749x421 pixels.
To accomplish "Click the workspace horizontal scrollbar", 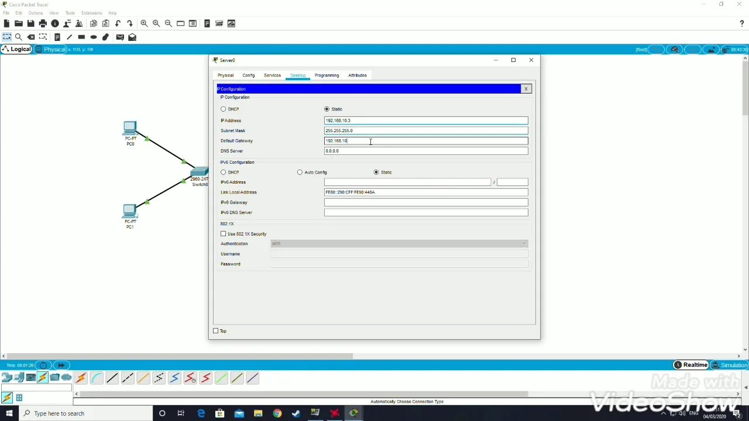I will click(180, 356).
